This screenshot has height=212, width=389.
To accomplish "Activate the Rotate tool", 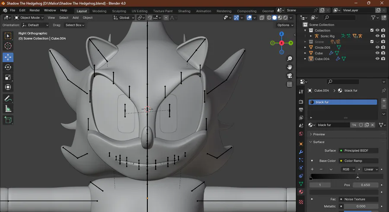I will (x=8, y=67).
